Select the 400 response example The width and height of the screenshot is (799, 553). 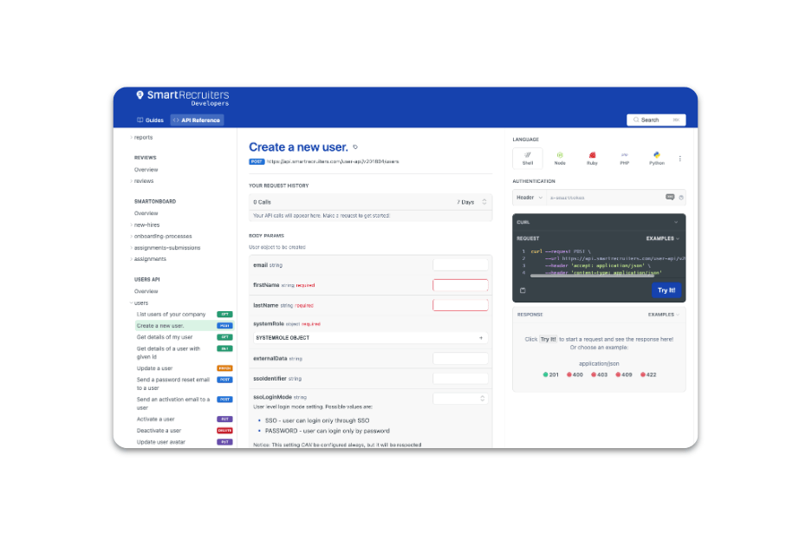[575, 374]
